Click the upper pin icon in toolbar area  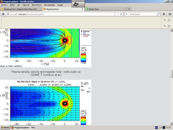click(165, 20)
